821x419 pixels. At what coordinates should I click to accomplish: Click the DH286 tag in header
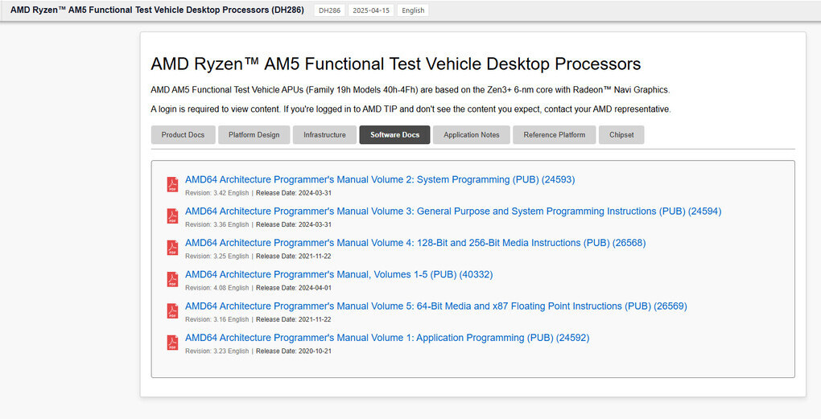(328, 10)
